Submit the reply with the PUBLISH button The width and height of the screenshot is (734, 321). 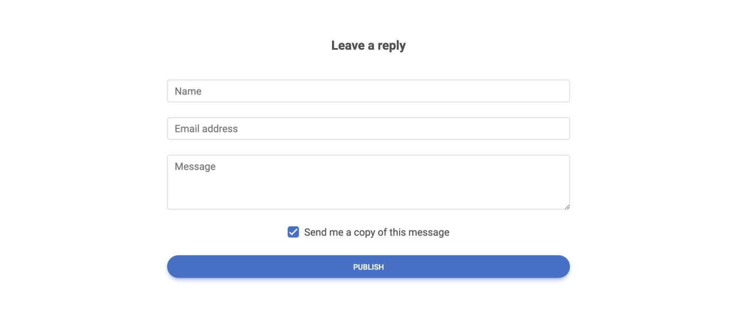(x=368, y=267)
